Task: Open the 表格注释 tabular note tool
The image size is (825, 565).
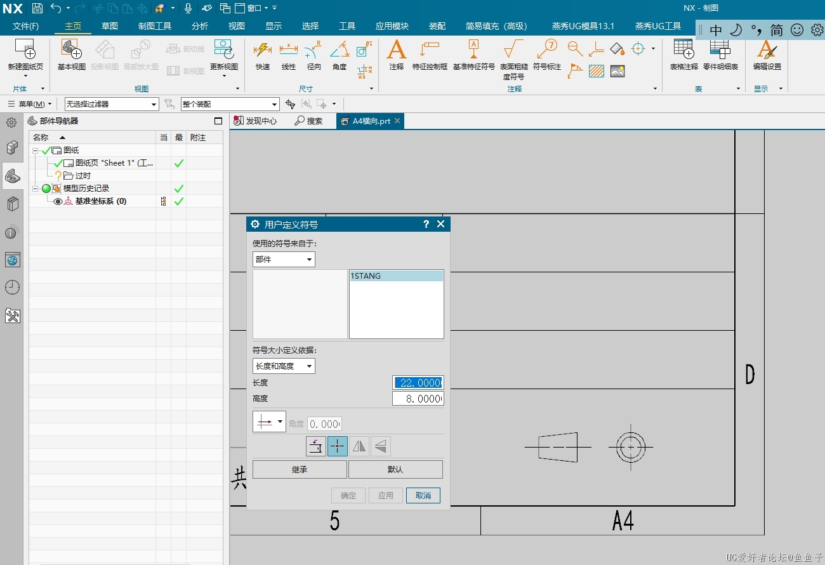Action: [683, 55]
